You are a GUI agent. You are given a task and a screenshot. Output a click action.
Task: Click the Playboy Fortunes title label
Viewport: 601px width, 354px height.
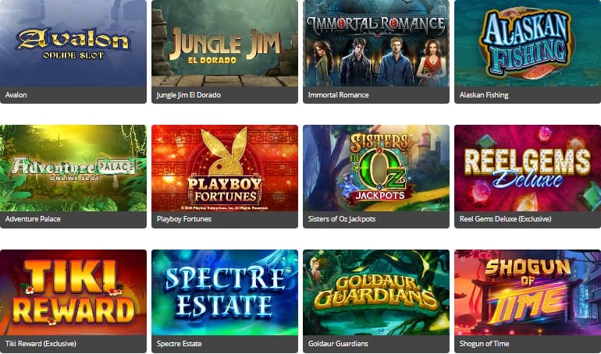coord(184,219)
